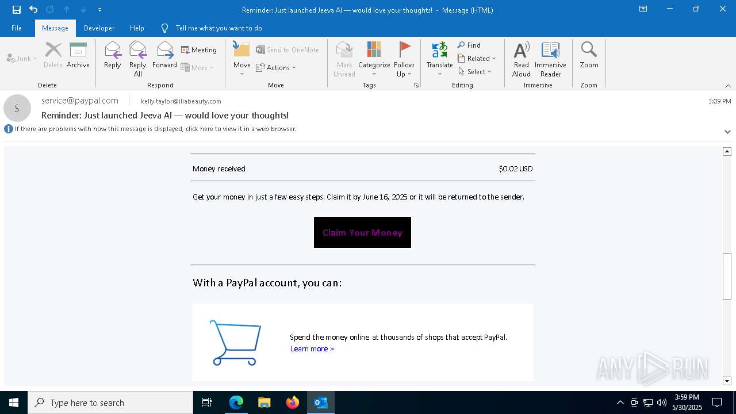Viewport: 736px width, 414px height.
Task: Click the message scrollbar down arrow
Action: tap(727, 381)
